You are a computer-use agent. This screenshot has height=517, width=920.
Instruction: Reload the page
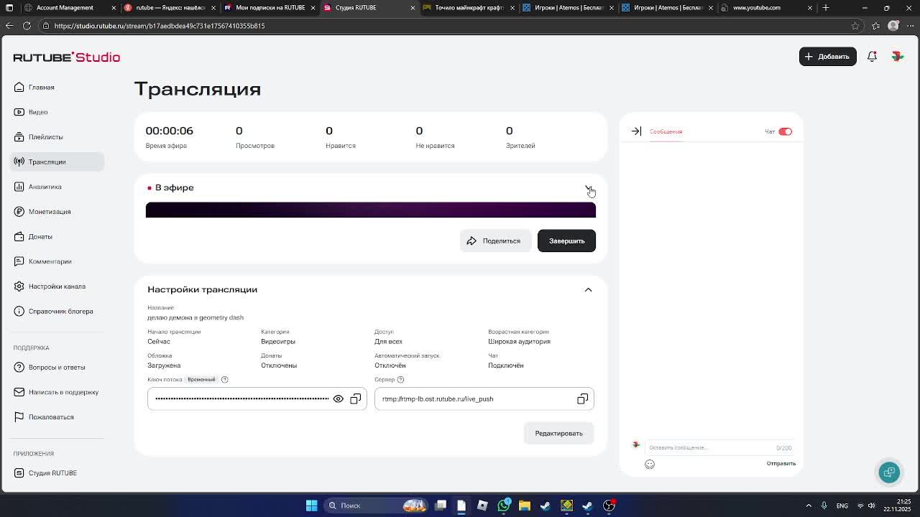(x=27, y=26)
